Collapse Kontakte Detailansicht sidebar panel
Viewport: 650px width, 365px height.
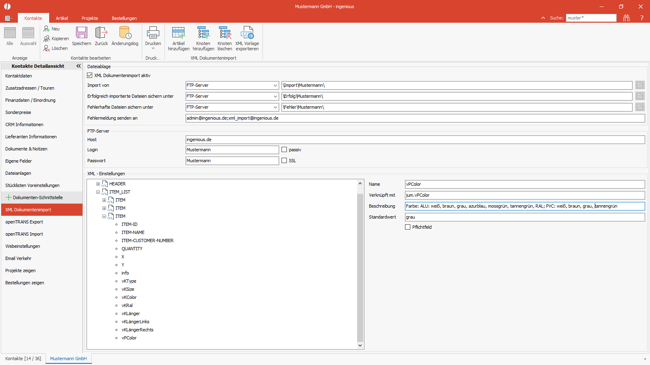click(78, 66)
